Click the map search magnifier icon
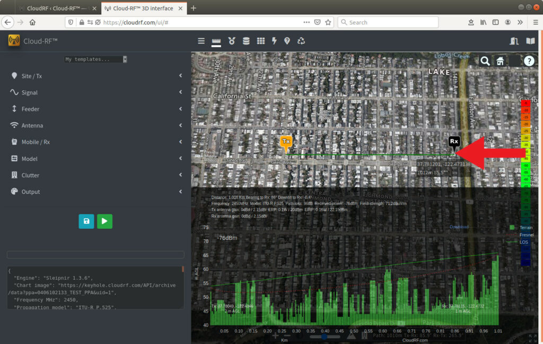543x344 pixels. point(485,61)
